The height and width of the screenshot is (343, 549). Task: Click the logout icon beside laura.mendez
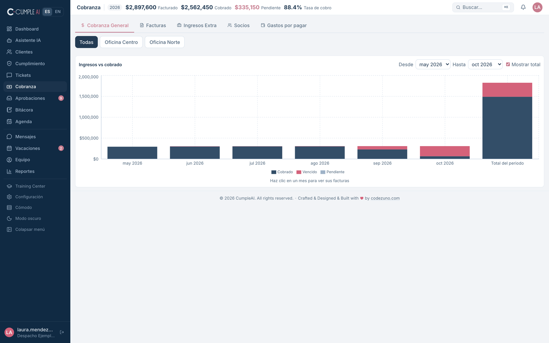62,332
